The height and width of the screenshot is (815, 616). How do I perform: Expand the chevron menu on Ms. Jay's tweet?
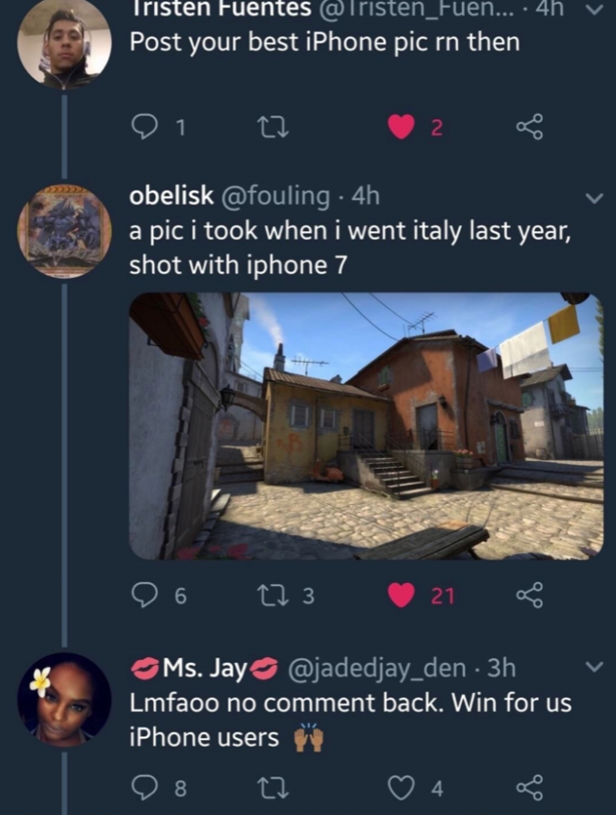[x=594, y=666]
